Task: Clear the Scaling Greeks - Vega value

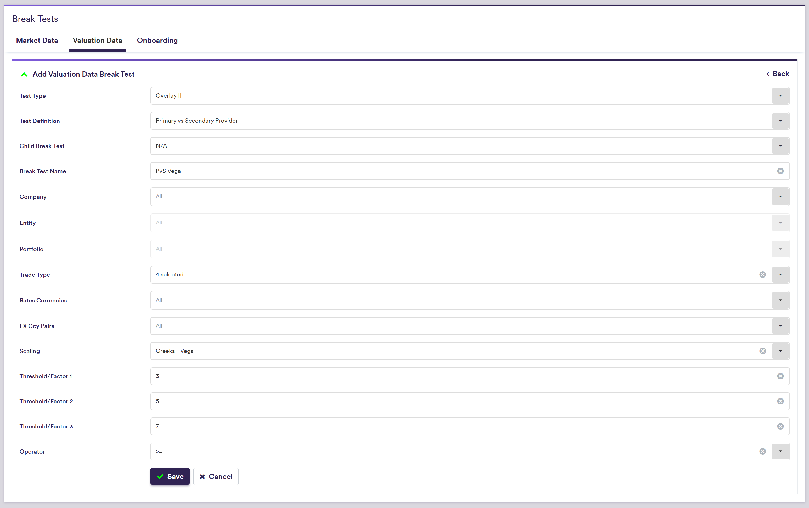Action: point(762,351)
